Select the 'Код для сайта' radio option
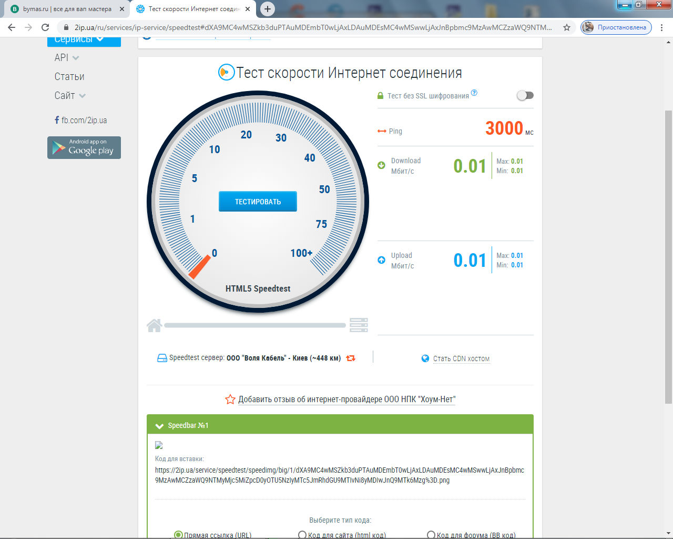The image size is (673, 539). [x=302, y=535]
